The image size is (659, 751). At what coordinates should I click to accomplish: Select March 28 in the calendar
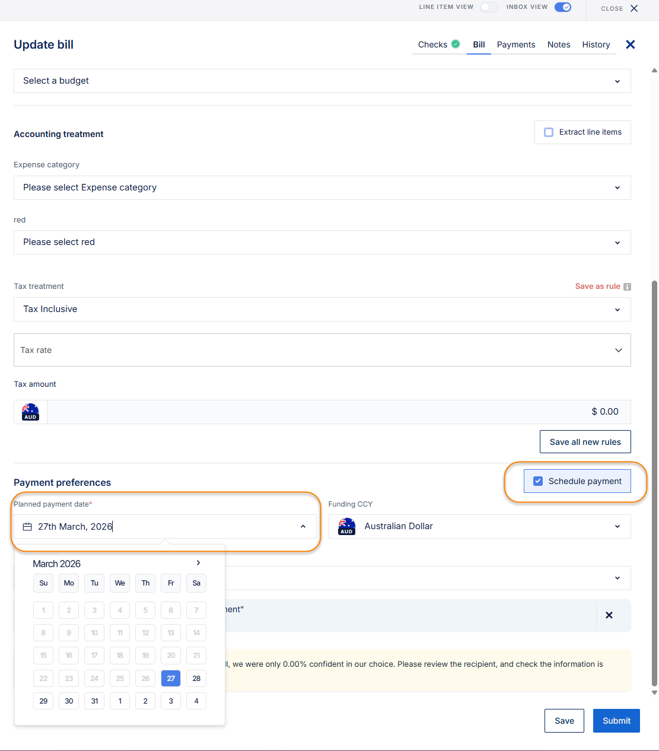pos(196,678)
